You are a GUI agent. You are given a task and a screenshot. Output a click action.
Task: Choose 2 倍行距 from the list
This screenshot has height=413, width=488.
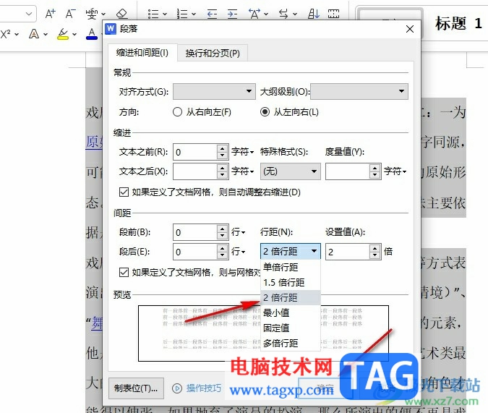pos(291,297)
